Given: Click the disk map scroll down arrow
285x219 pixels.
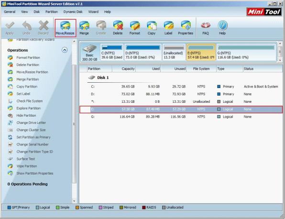Looking at the screenshot, I should [280, 60].
